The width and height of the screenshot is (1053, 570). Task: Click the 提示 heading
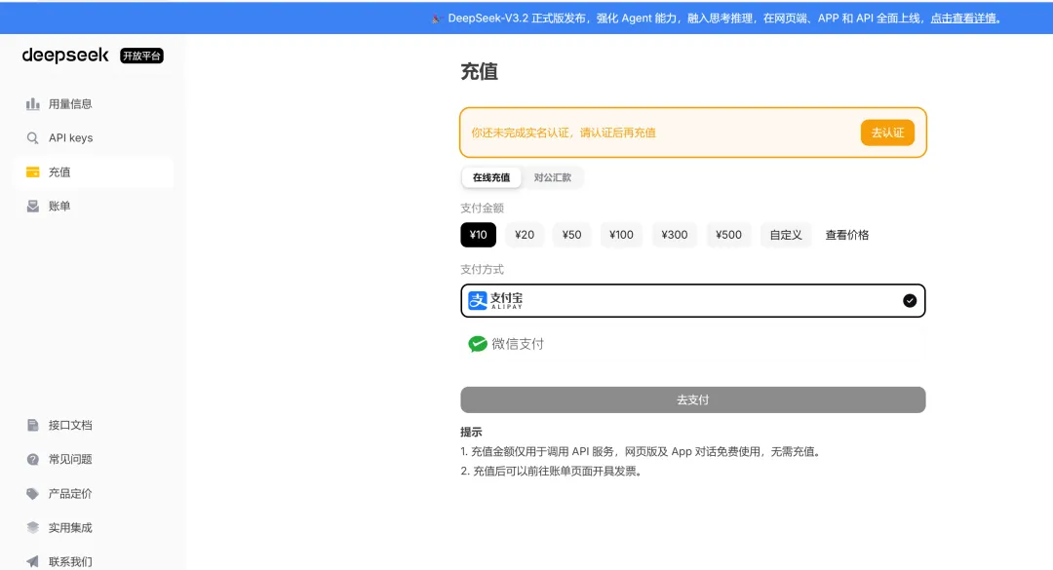click(x=471, y=432)
